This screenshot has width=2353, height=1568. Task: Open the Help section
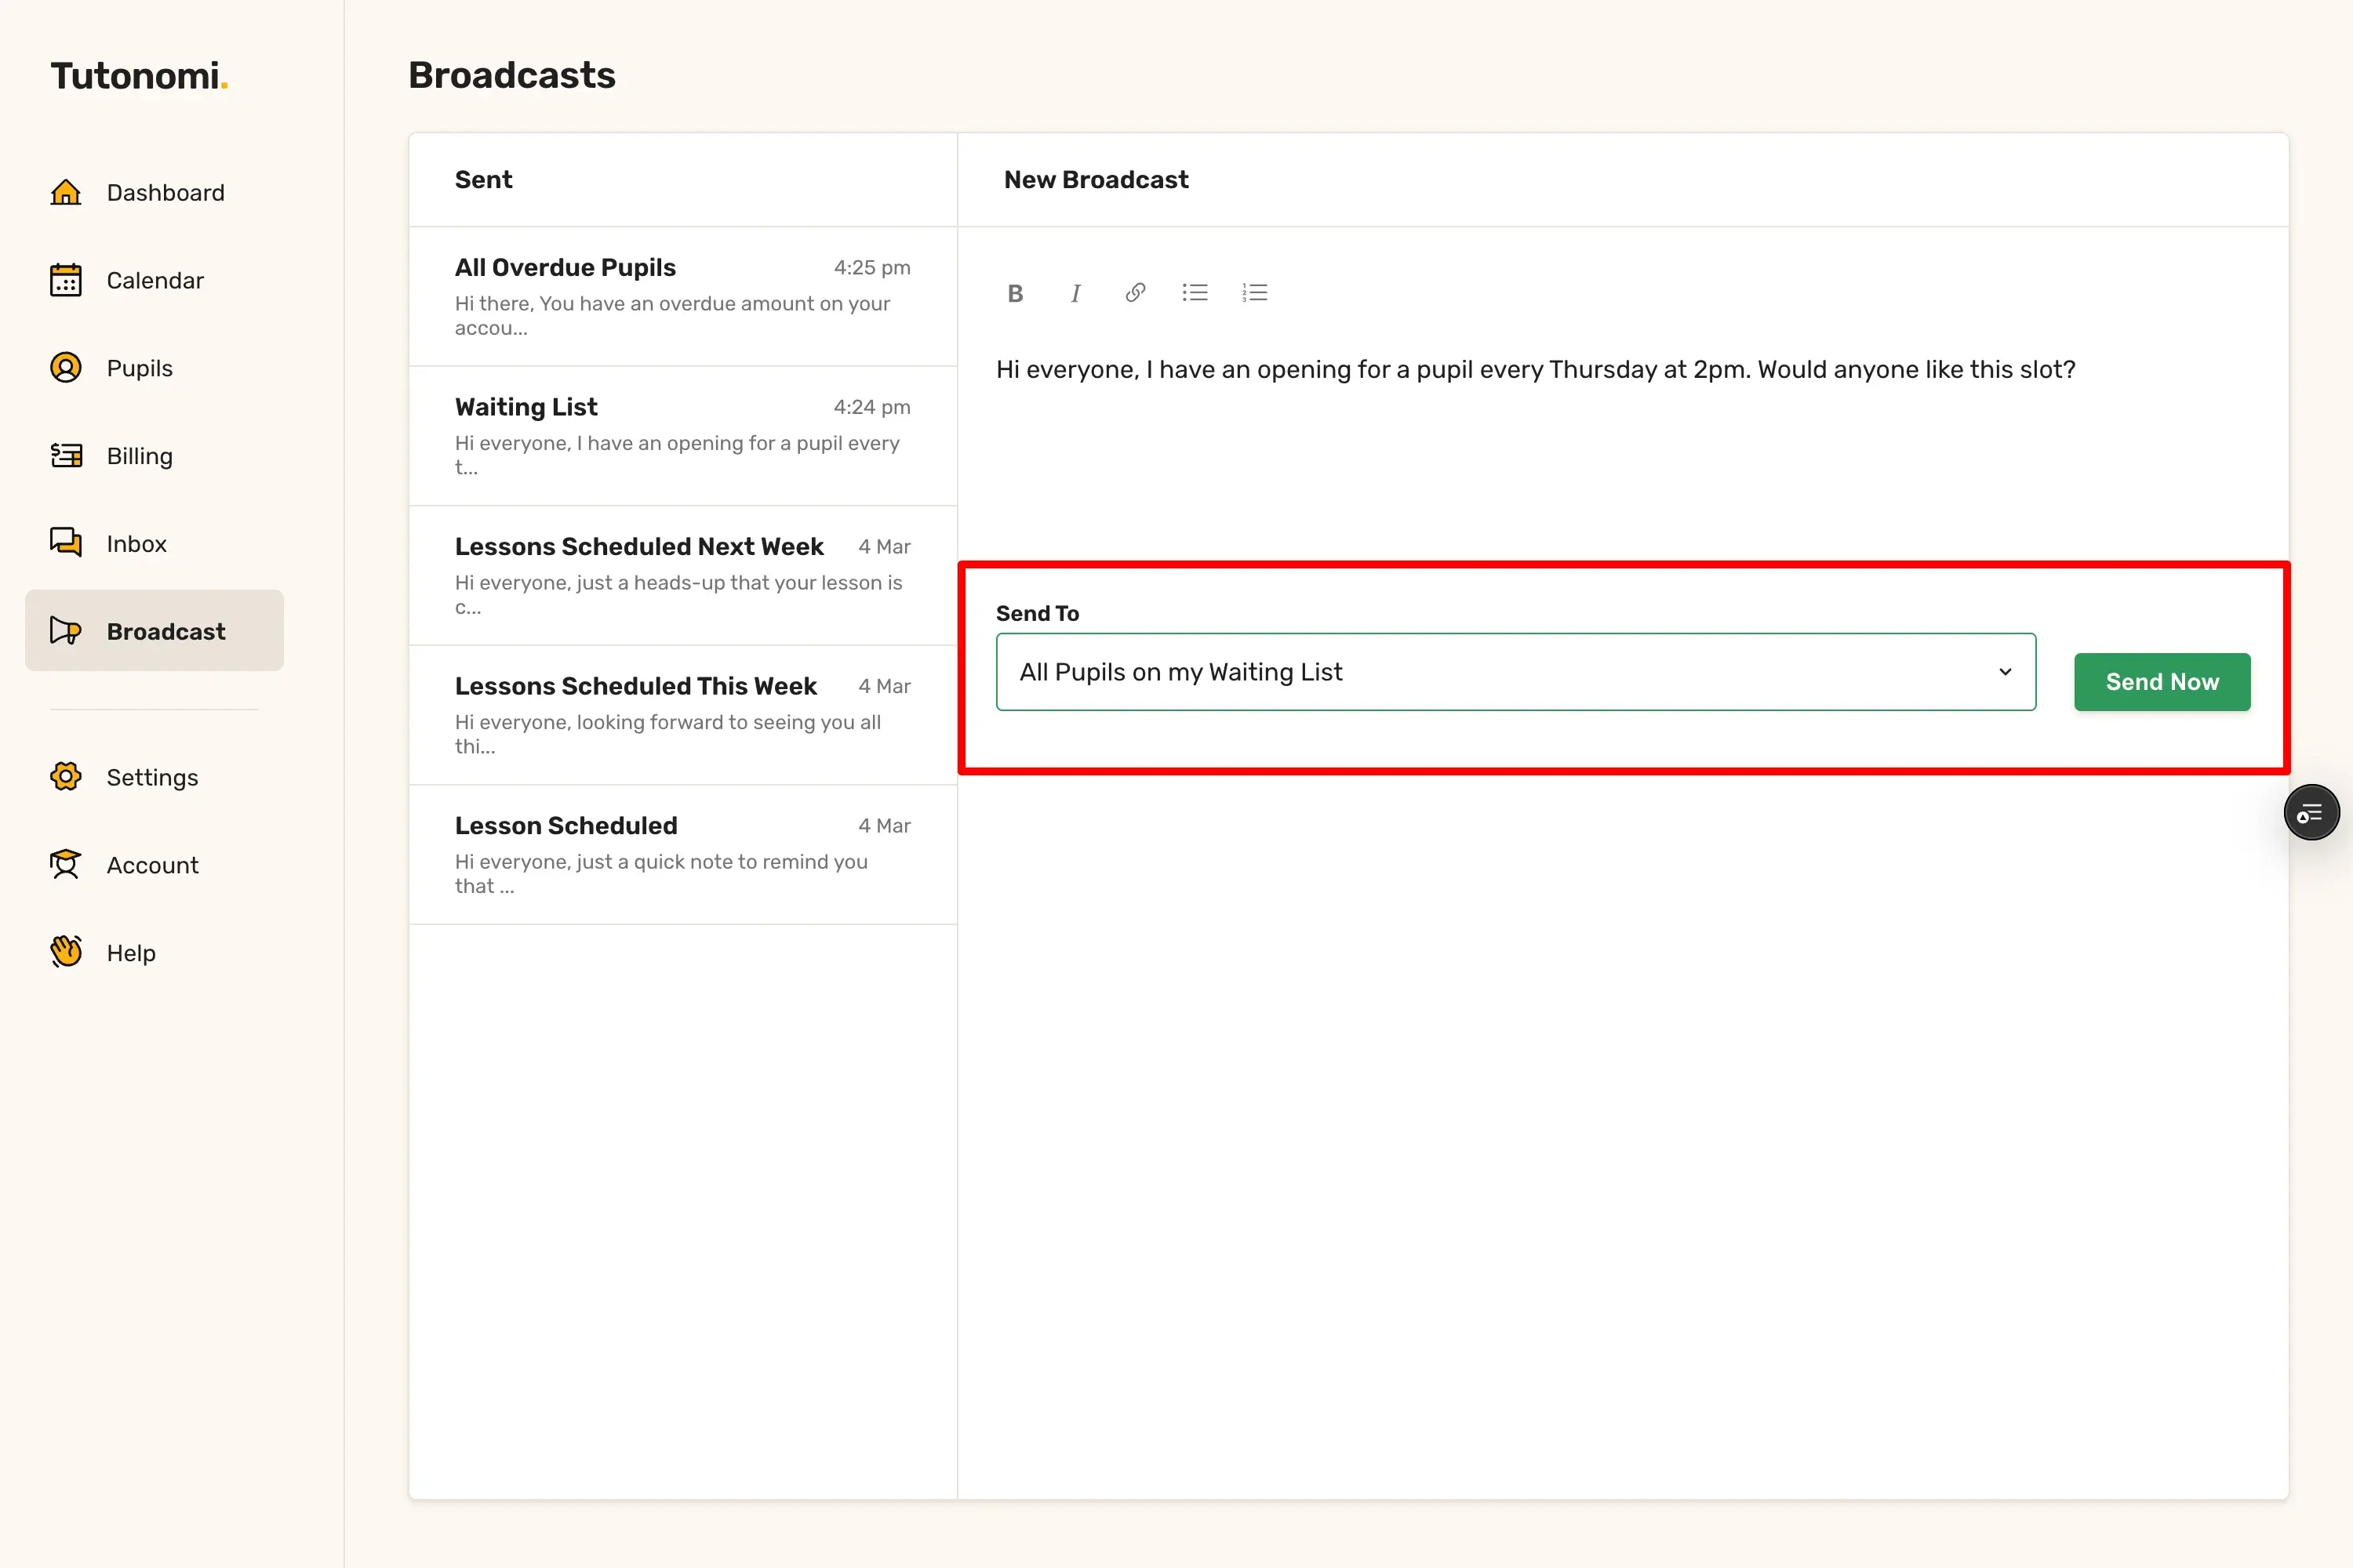131,953
